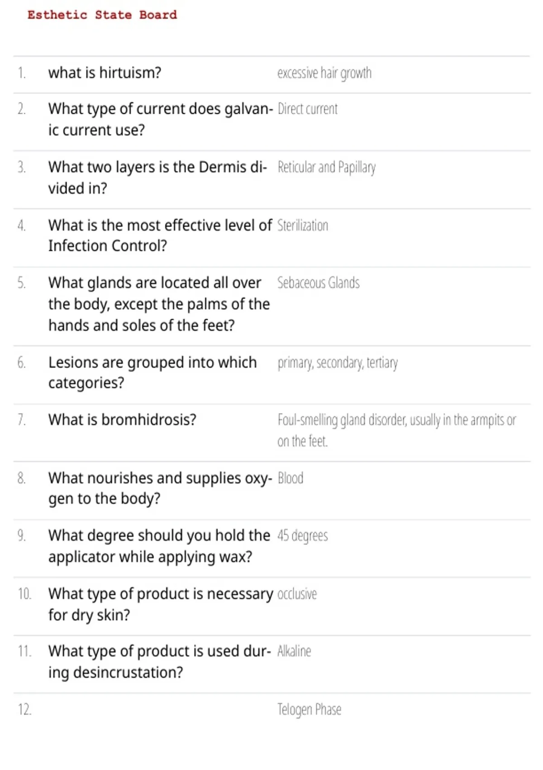
Task: Click the 'Sterilization' answer
Action: click(x=303, y=226)
